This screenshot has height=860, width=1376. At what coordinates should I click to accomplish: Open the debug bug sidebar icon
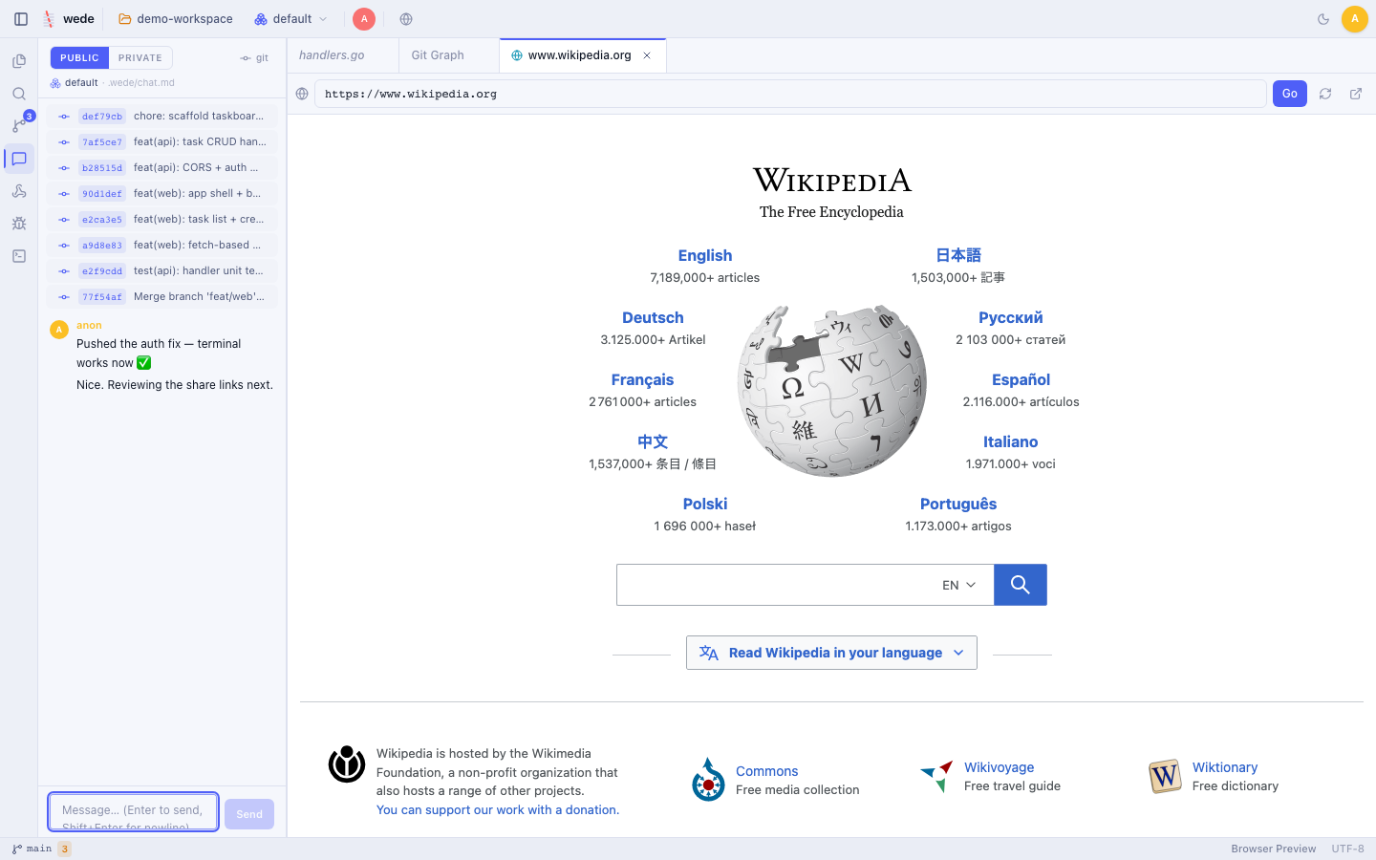tap(19, 224)
